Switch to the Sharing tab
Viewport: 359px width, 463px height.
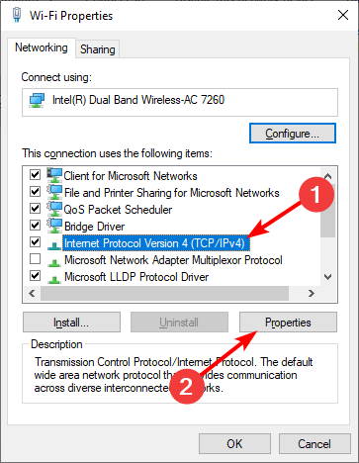(x=98, y=49)
